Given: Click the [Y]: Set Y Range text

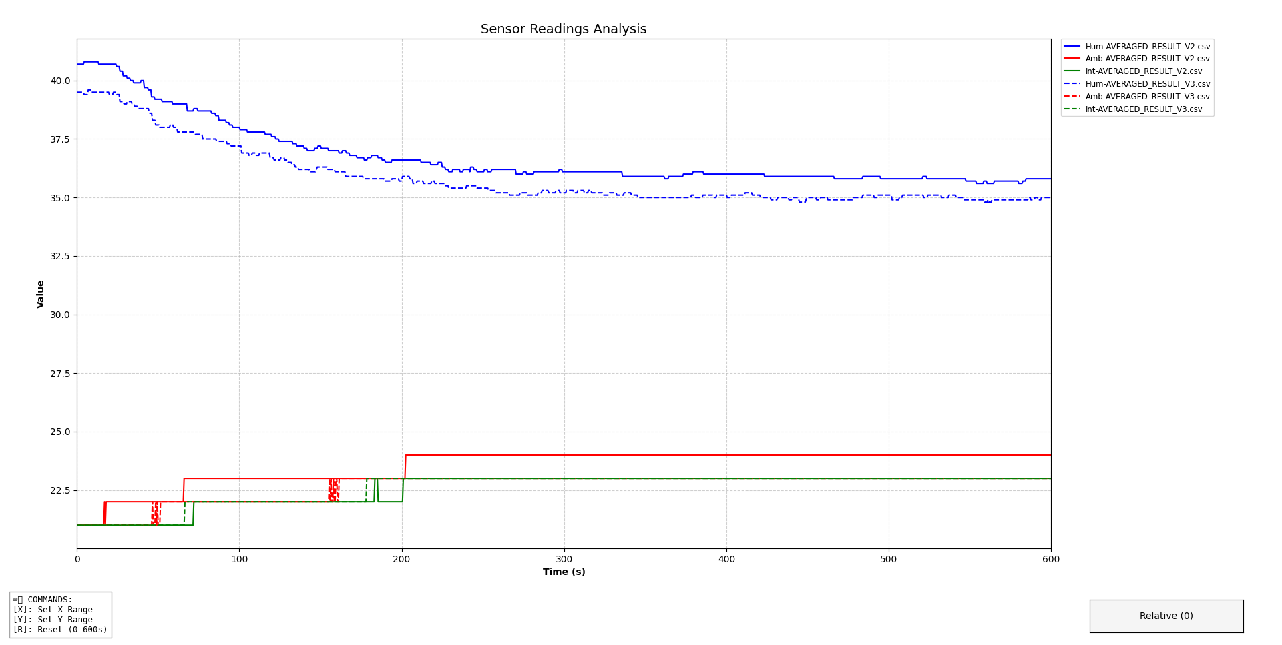Looking at the screenshot, I should coord(53,620).
